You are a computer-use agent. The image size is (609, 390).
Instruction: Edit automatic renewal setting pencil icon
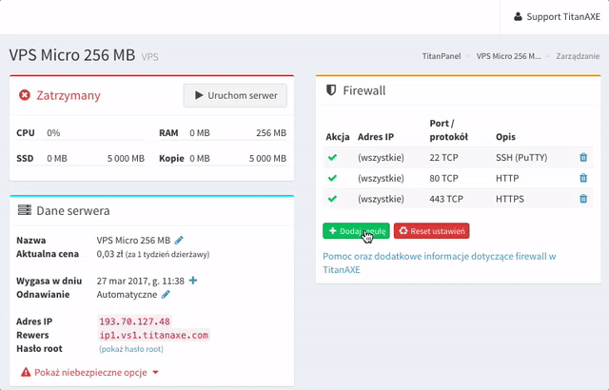166,295
